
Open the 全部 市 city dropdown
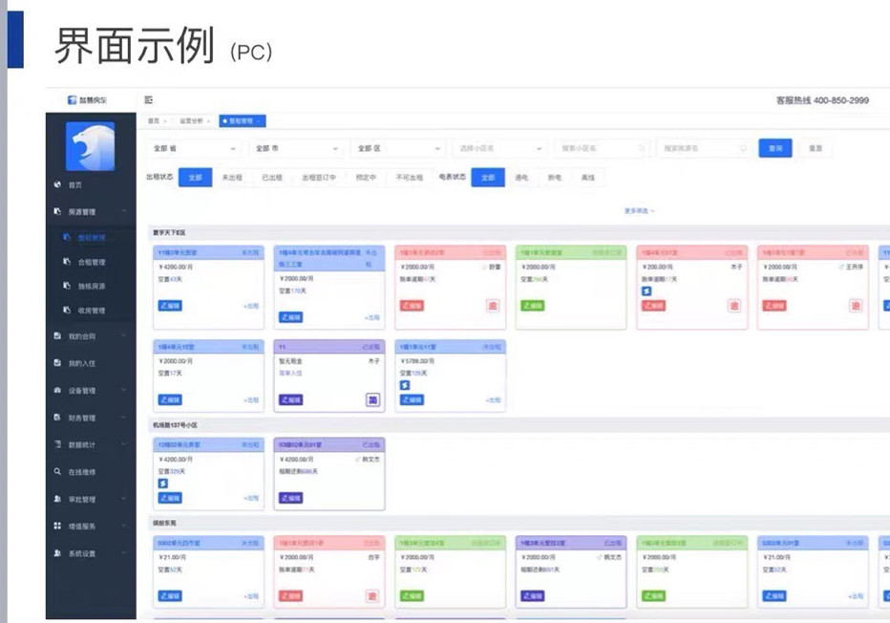coord(296,148)
